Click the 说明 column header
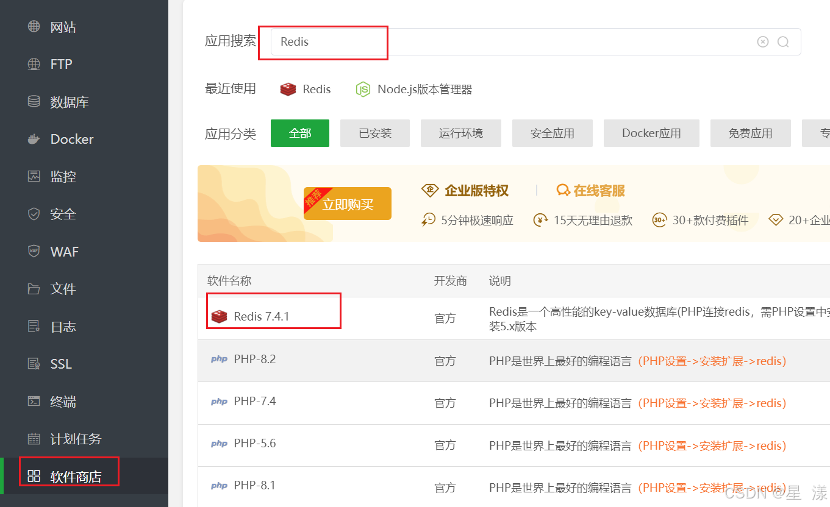The image size is (830, 507). (500, 281)
